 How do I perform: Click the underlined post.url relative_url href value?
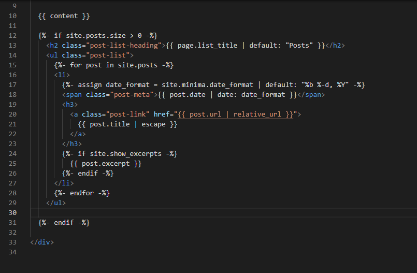click(x=236, y=114)
